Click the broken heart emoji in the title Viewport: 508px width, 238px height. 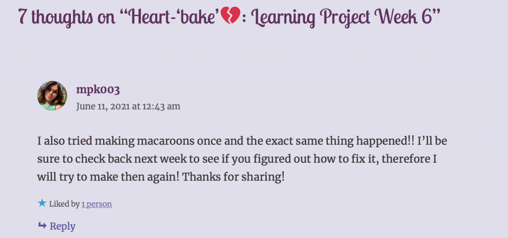click(230, 15)
